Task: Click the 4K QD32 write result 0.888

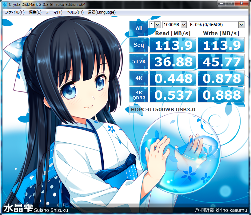Action: pyautogui.click(x=221, y=95)
